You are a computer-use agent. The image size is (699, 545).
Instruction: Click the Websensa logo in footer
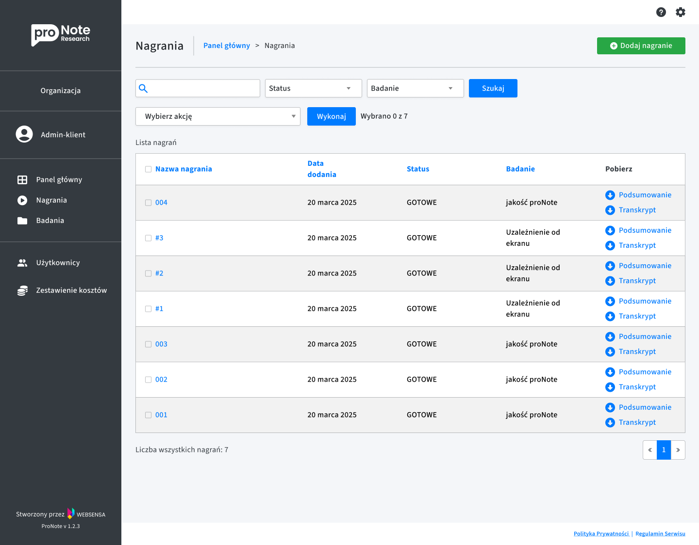(86, 513)
